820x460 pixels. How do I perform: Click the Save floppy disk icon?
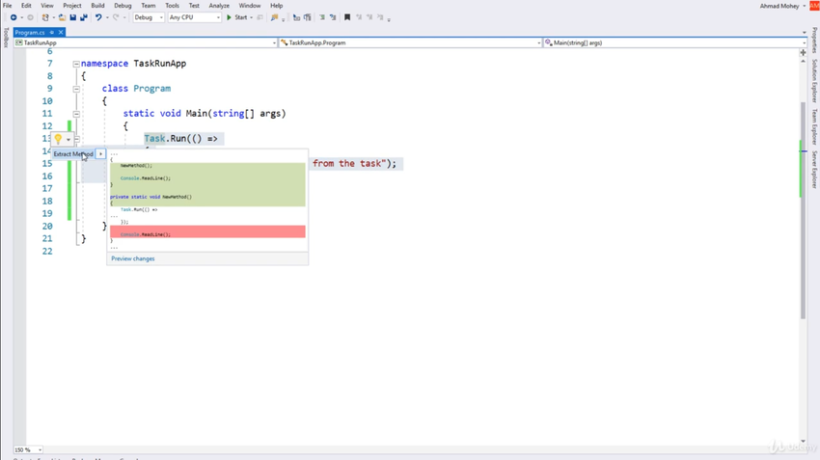tap(72, 17)
